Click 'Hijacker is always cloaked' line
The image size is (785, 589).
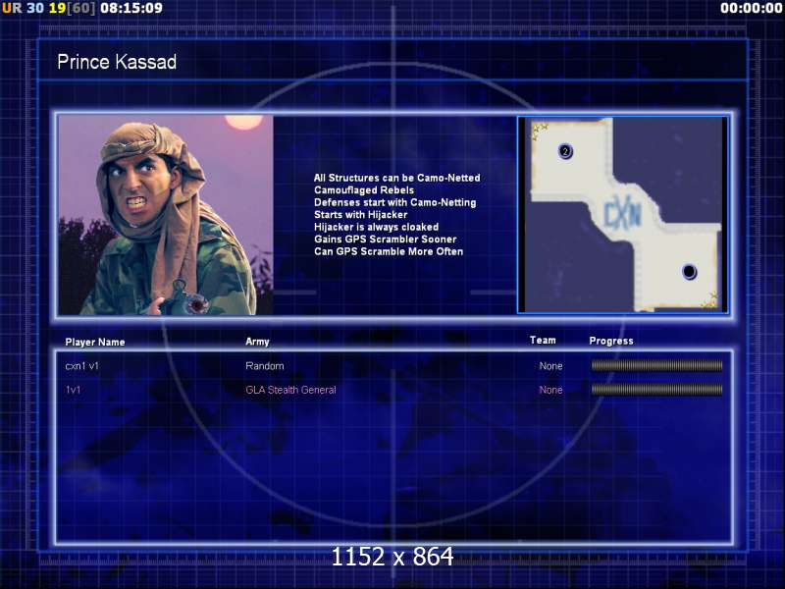tap(376, 227)
